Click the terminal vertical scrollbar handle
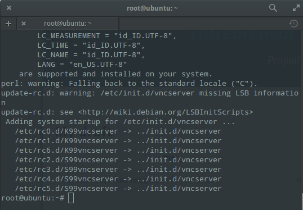Image resolution: width=303 pixels, height=210 pixels. click(x=302, y=202)
